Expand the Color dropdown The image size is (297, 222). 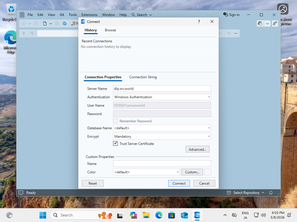pyautogui.click(x=178, y=172)
